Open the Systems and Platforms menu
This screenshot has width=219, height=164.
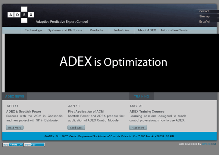click(x=65, y=30)
